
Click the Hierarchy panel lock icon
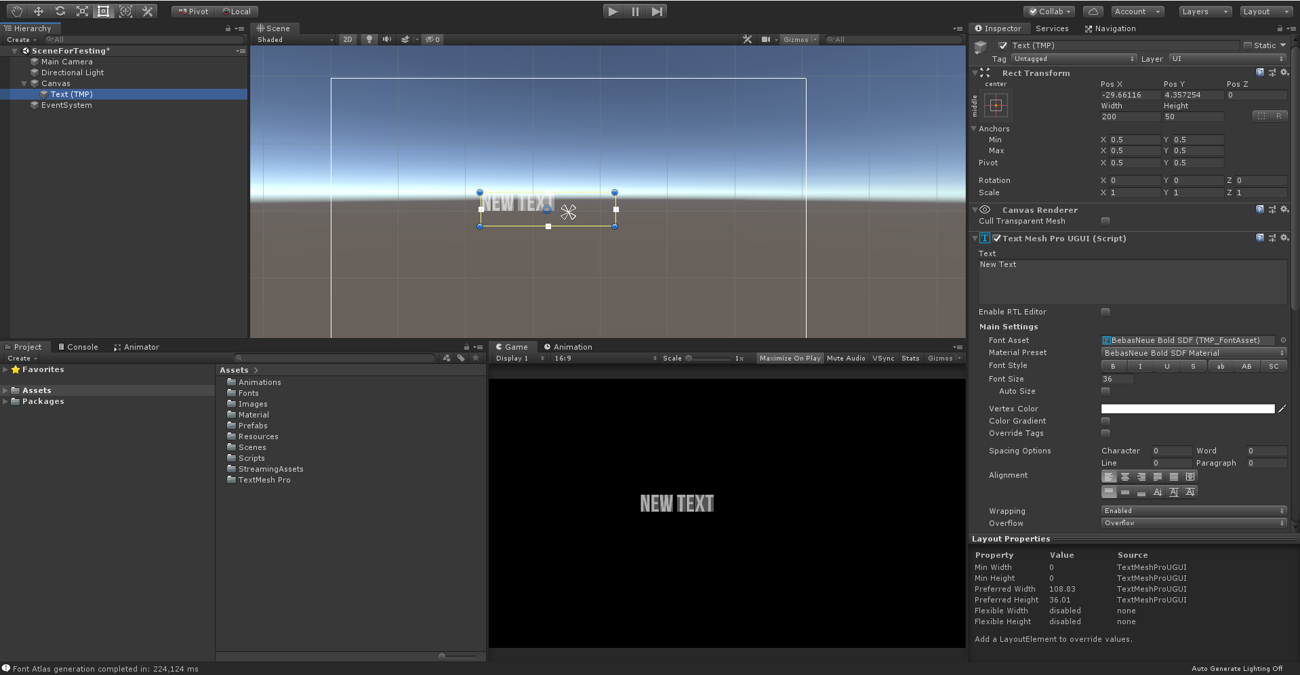(x=228, y=28)
